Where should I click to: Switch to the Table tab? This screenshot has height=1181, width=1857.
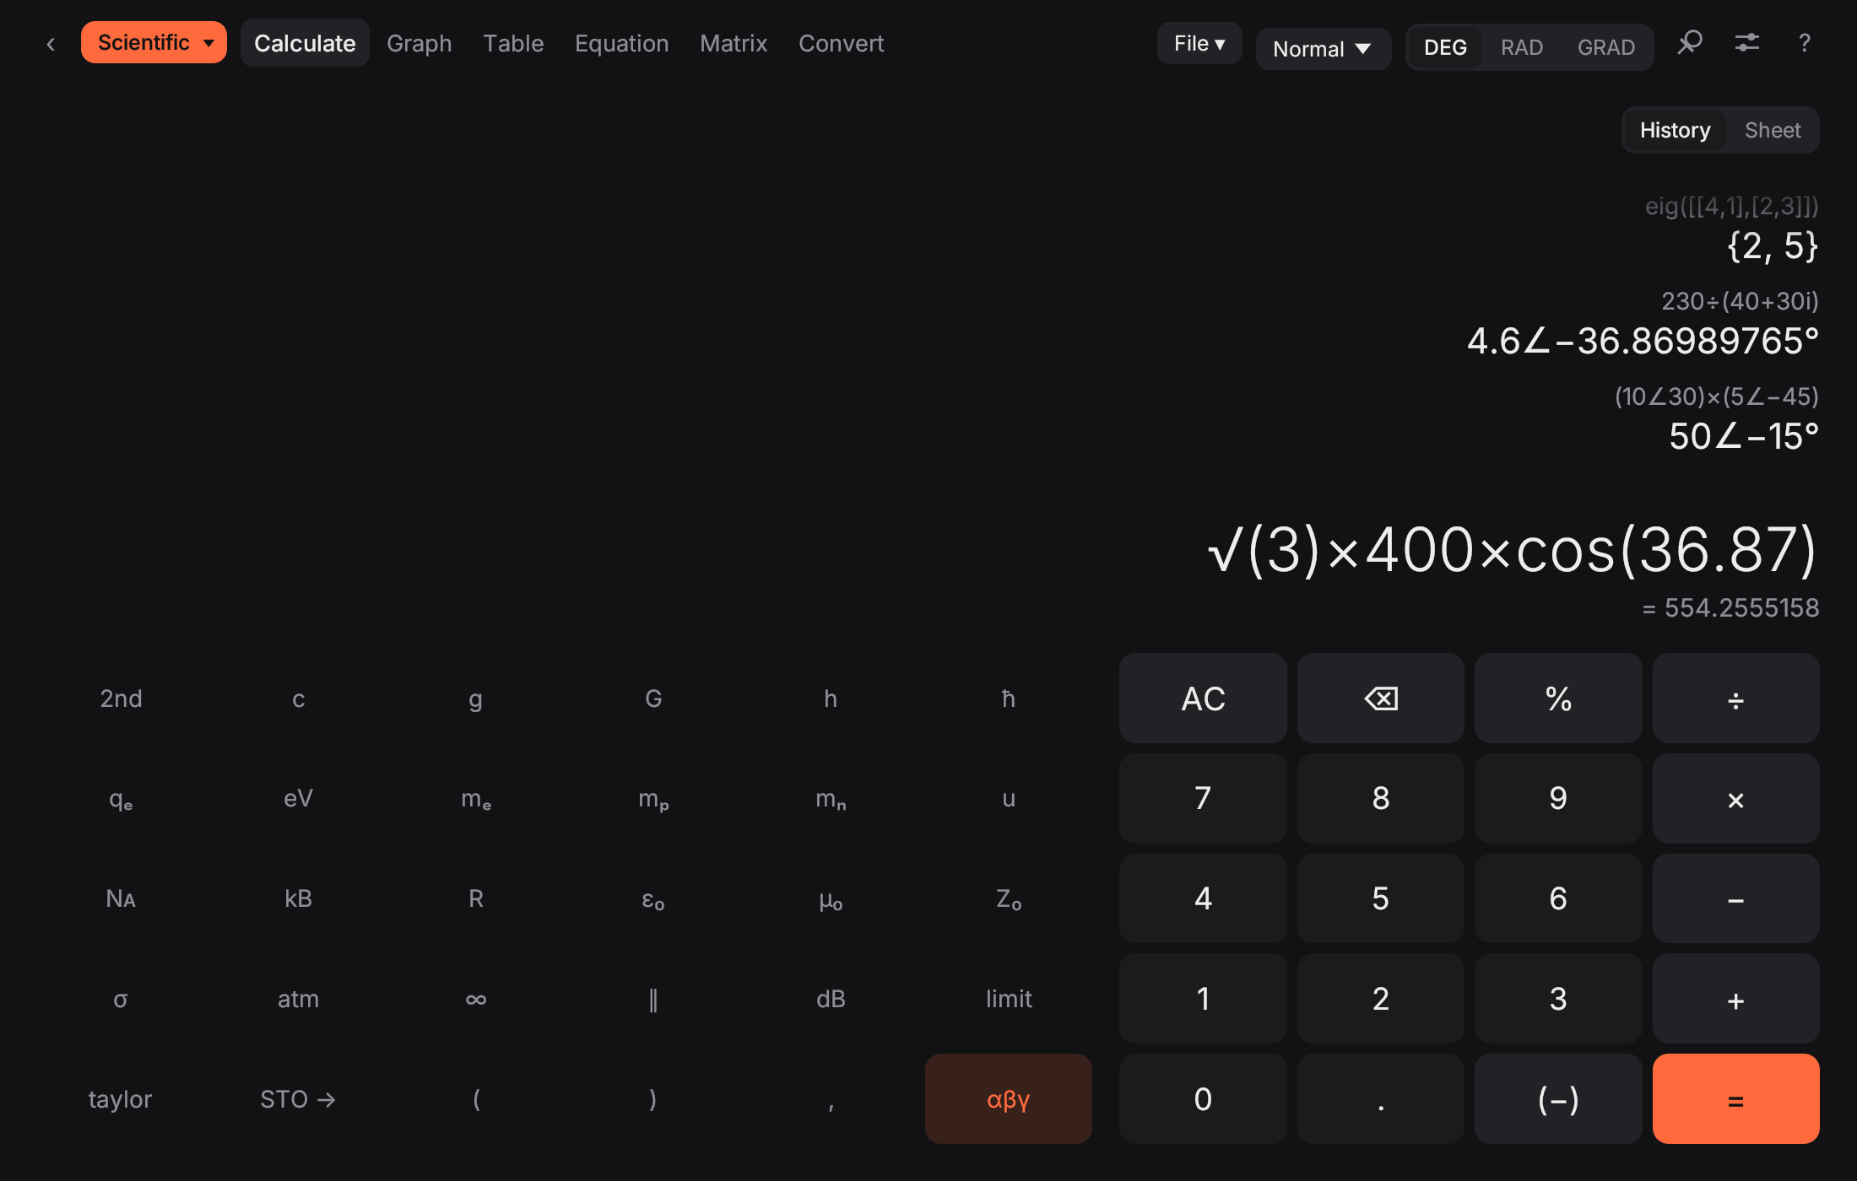coord(513,43)
